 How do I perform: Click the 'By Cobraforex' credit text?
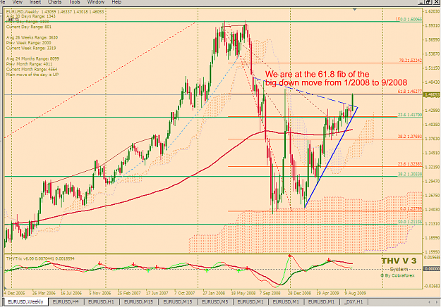click(x=397, y=275)
